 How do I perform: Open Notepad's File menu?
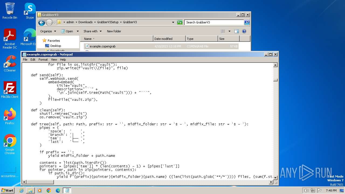point(25,60)
